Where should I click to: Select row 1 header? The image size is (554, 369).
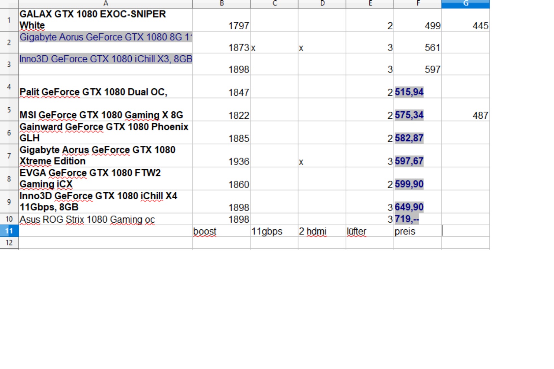[9, 20]
